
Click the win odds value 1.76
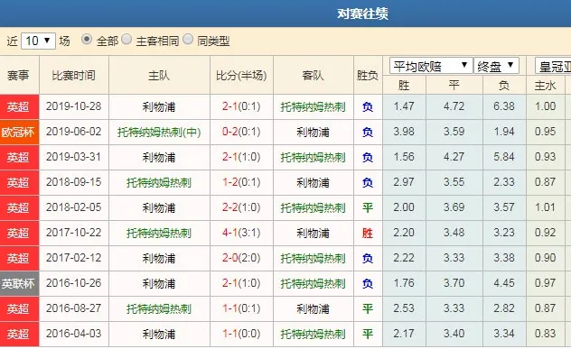coord(404,283)
